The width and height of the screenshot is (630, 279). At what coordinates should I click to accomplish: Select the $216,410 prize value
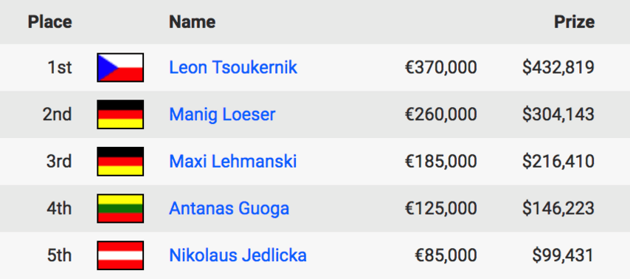(558, 161)
